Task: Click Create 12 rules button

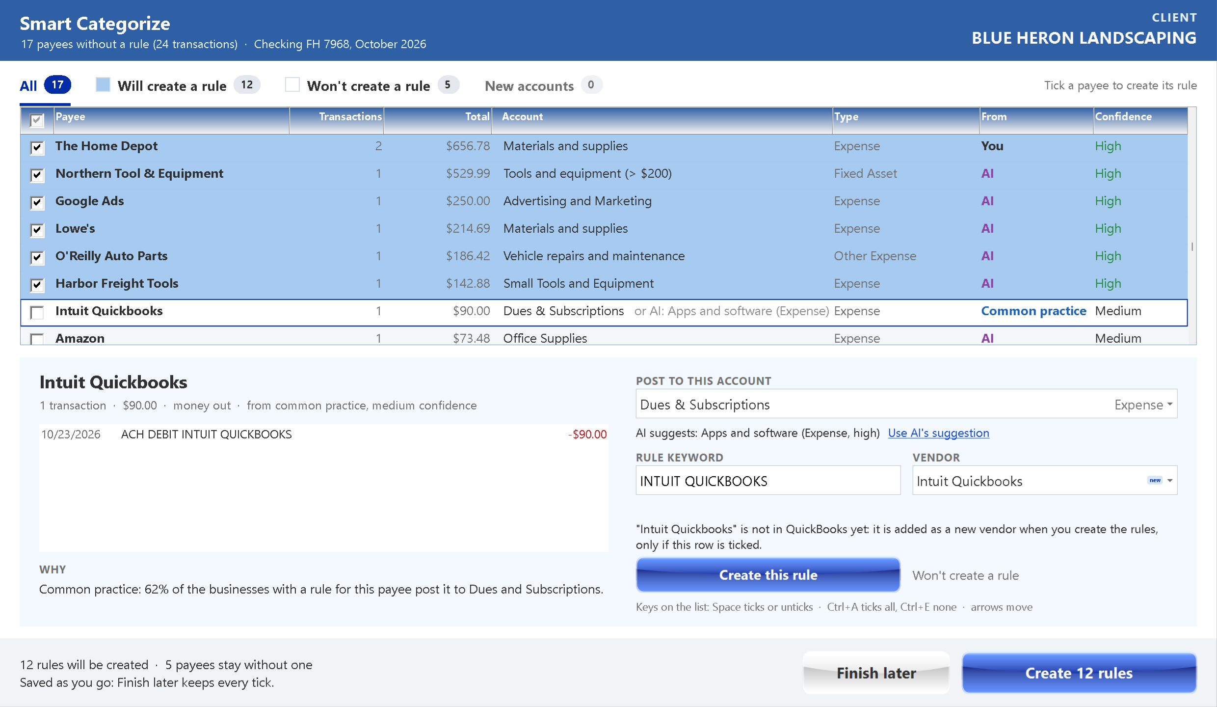Action: (x=1079, y=673)
